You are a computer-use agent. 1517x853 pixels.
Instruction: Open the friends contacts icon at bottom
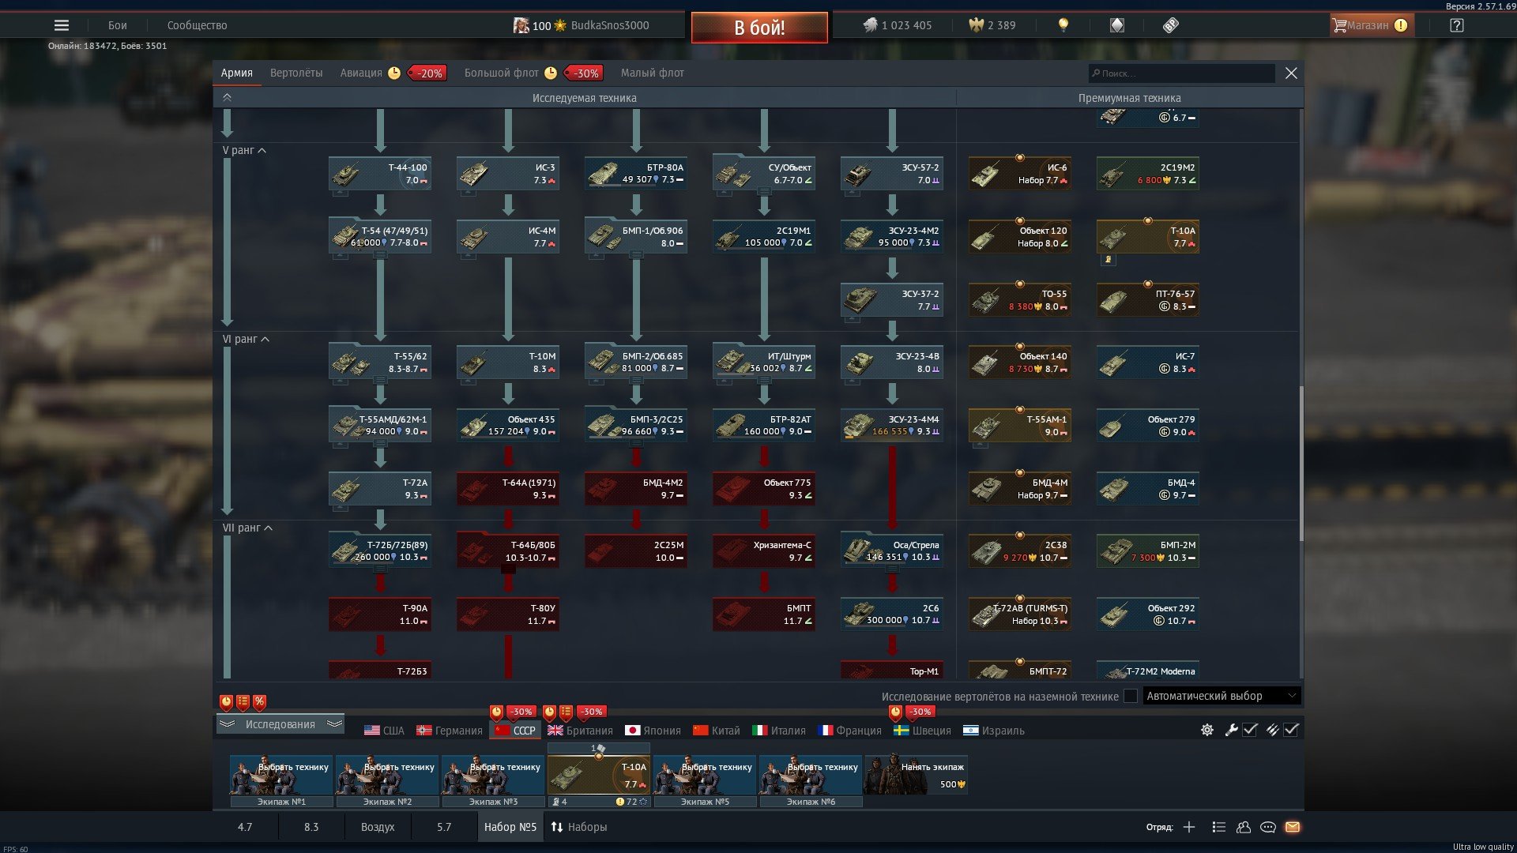click(1244, 827)
